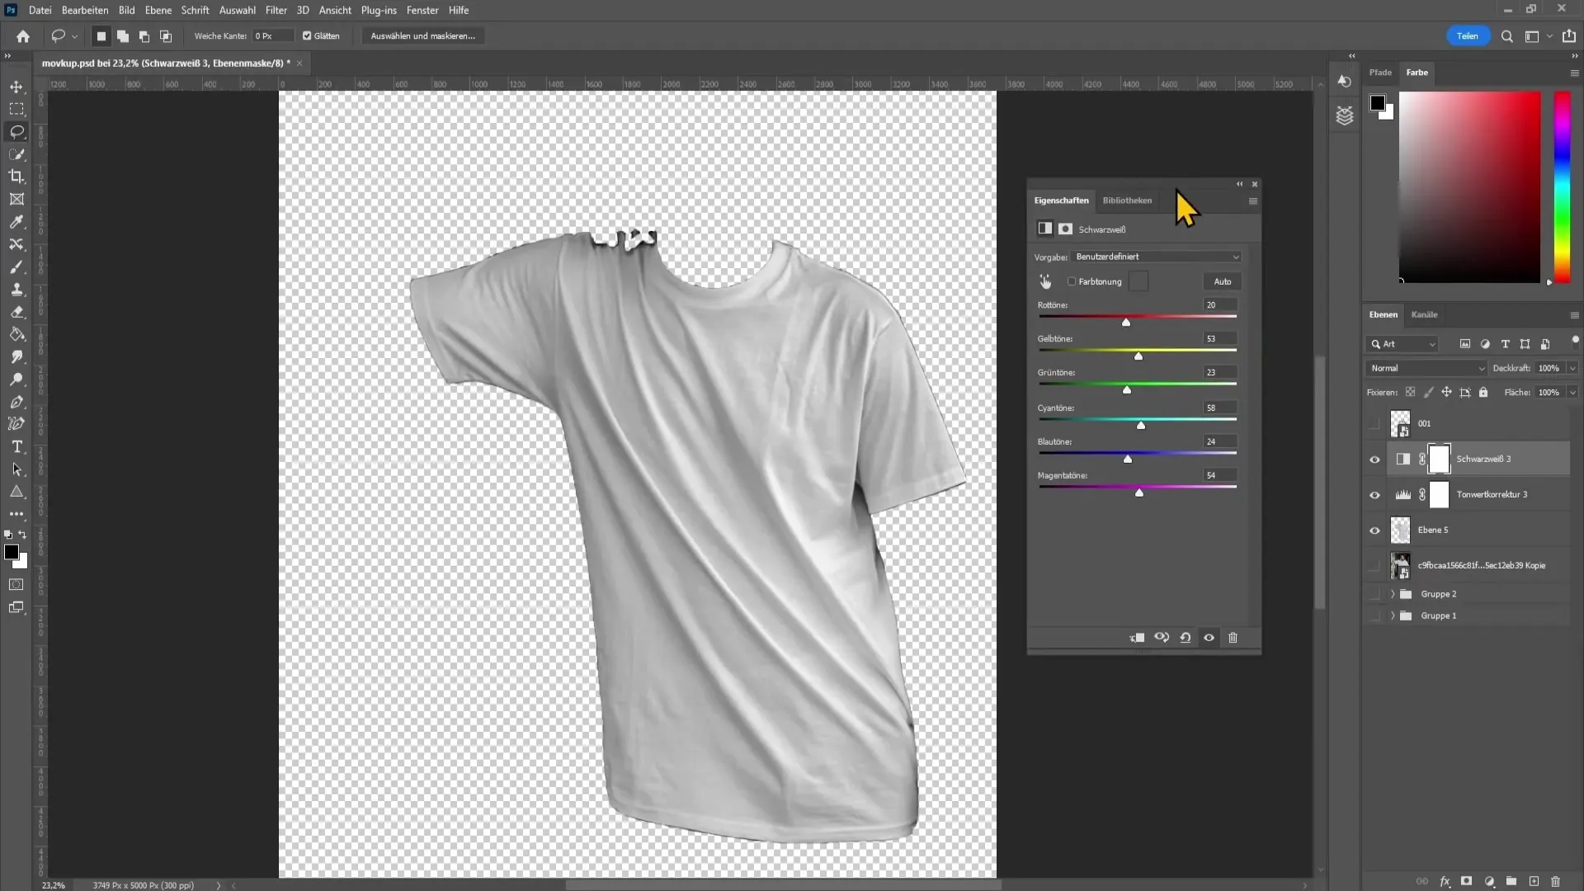Image resolution: width=1584 pixels, height=891 pixels.
Task: Hide Tonwertkorrektur 3 layer visibility
Action: tap(1374, 495)
